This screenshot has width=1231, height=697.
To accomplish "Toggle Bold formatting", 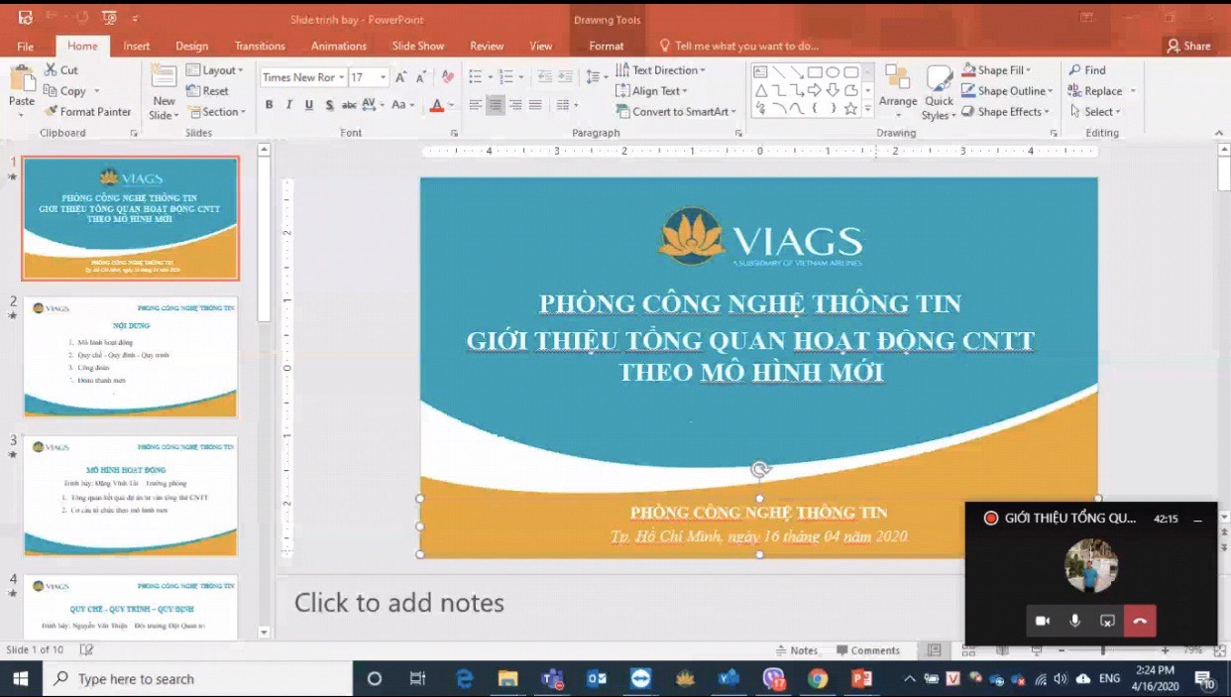I will click(x=269, y=105).
